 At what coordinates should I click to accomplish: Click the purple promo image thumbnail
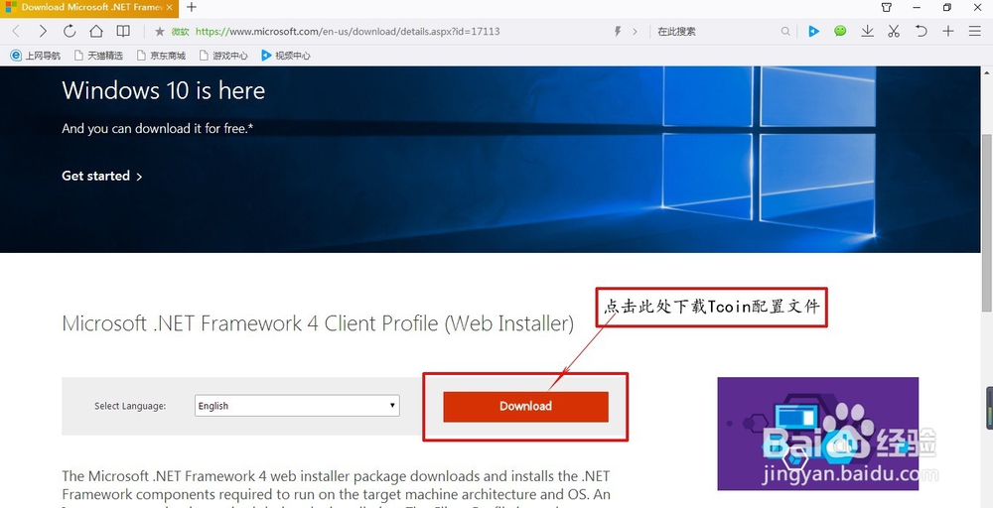(x=817, y=434)
